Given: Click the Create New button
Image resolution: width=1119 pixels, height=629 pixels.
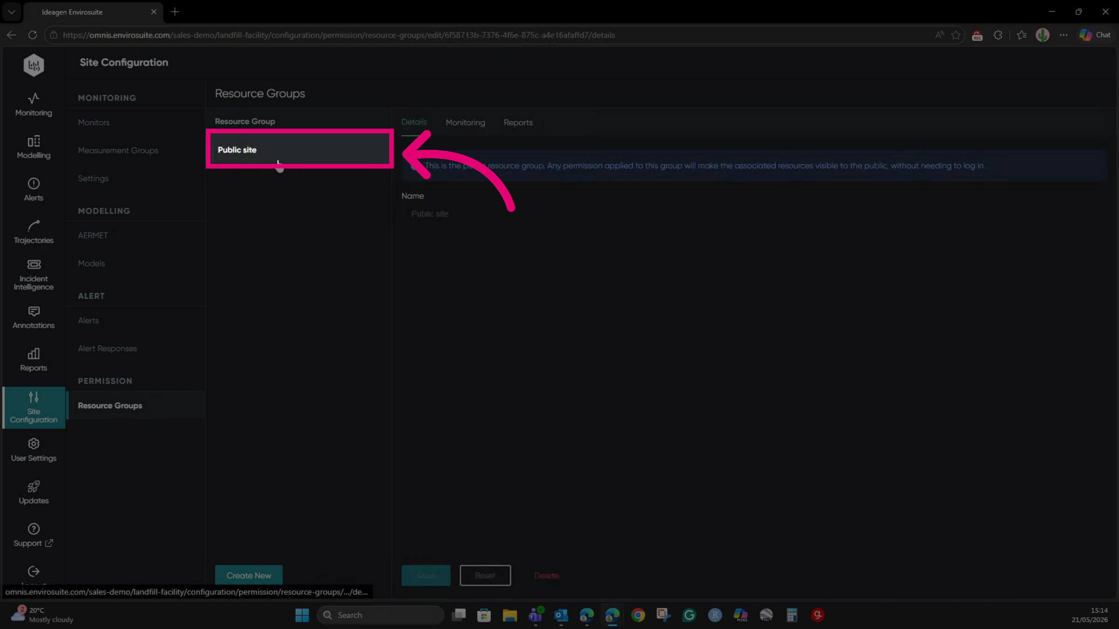Looking at the screenshot, I should pyautogui.click(x=249, y=575).
